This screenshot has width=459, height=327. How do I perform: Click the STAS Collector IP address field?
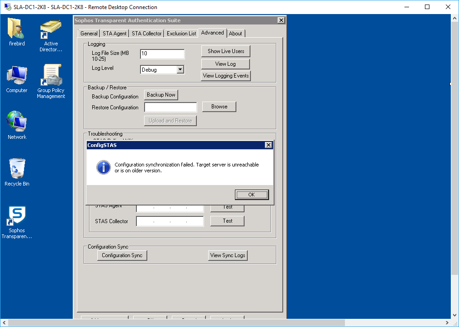(x=170, y=221)
